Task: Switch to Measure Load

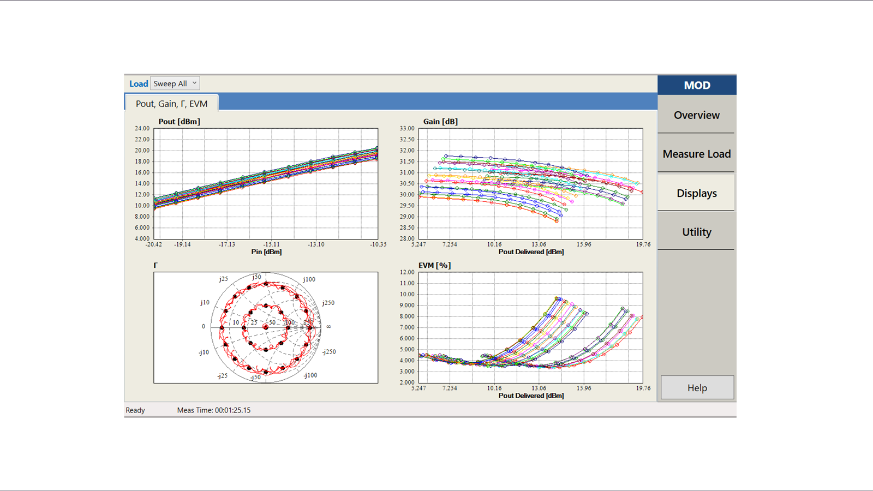Action: [x=696, y=154]
